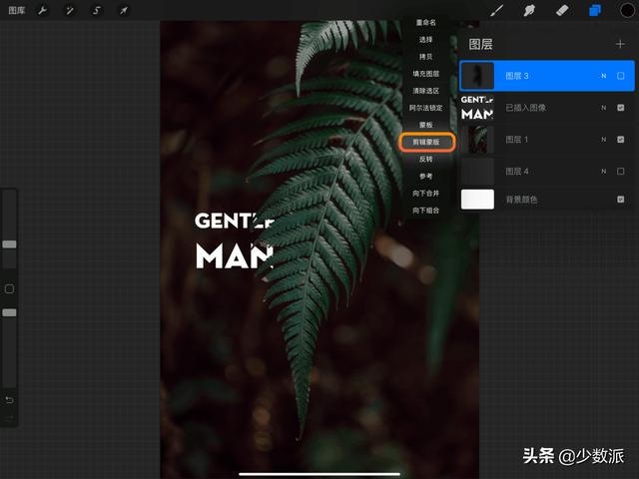
Task: Toggle visibility checkbox of 图层 4
Action: tap(620, 172)
